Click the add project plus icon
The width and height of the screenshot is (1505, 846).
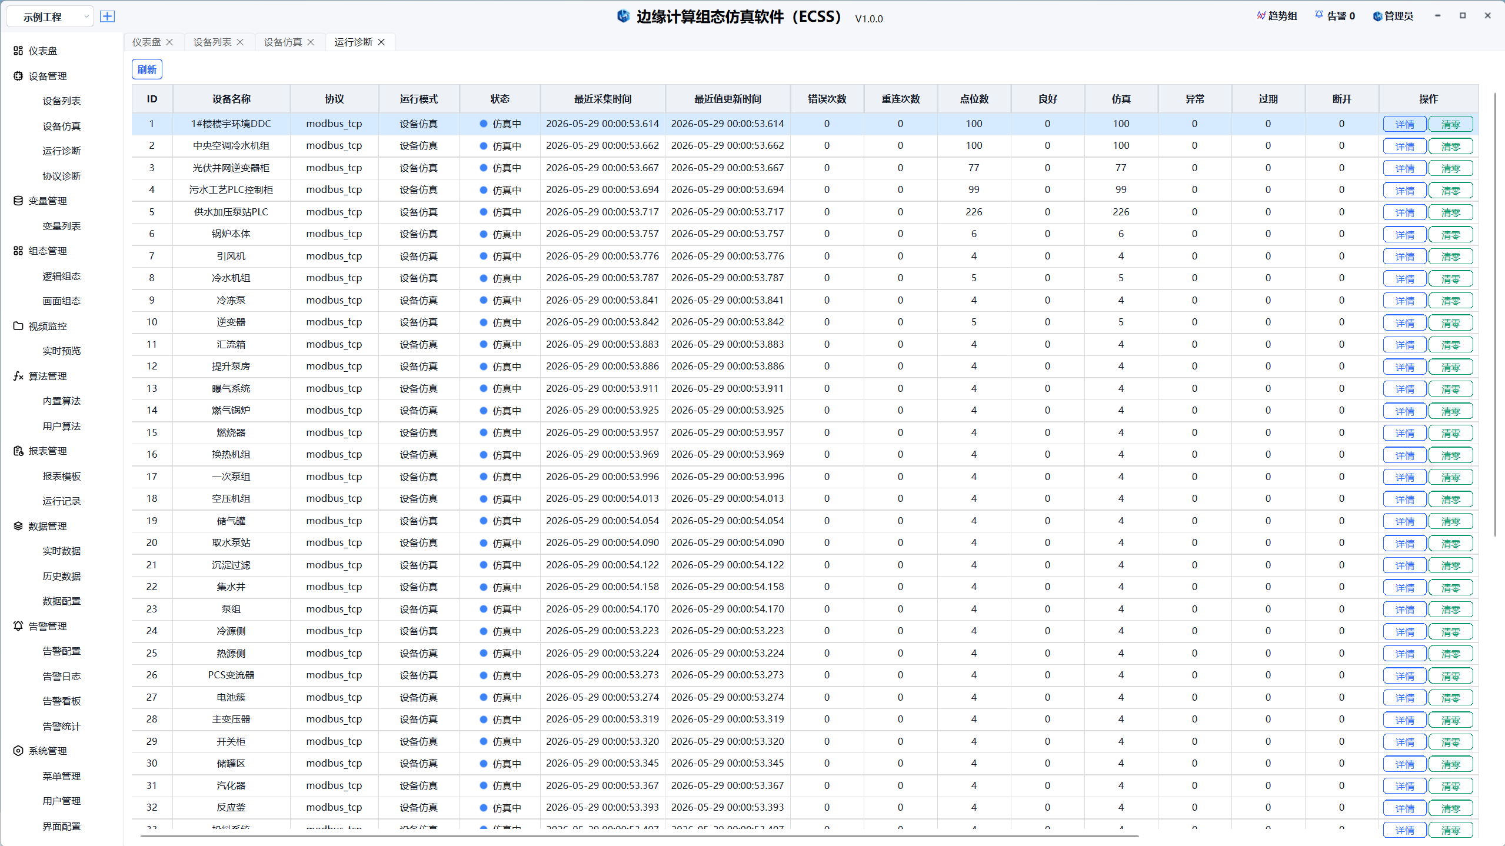click(x=107, y=16)
